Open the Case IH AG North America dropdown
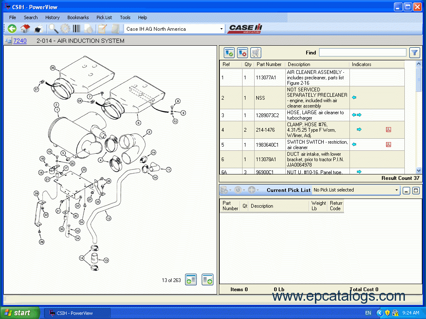Image resolution: width=426 pixels, height=319 pixels. (x=221, y=29)
